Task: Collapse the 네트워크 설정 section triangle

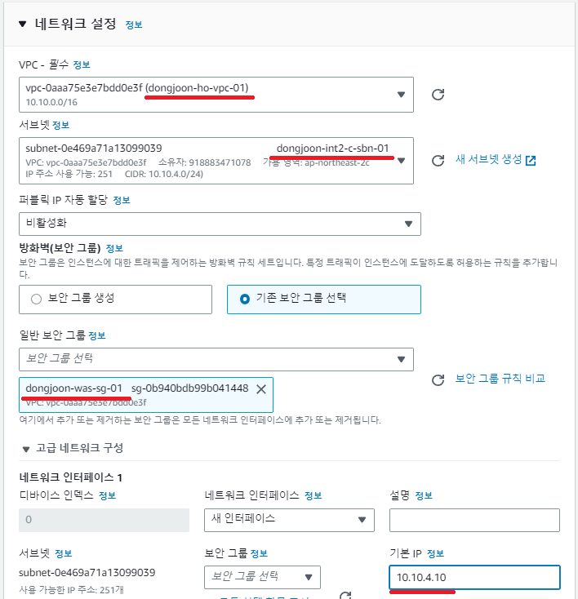Action: 23,24
